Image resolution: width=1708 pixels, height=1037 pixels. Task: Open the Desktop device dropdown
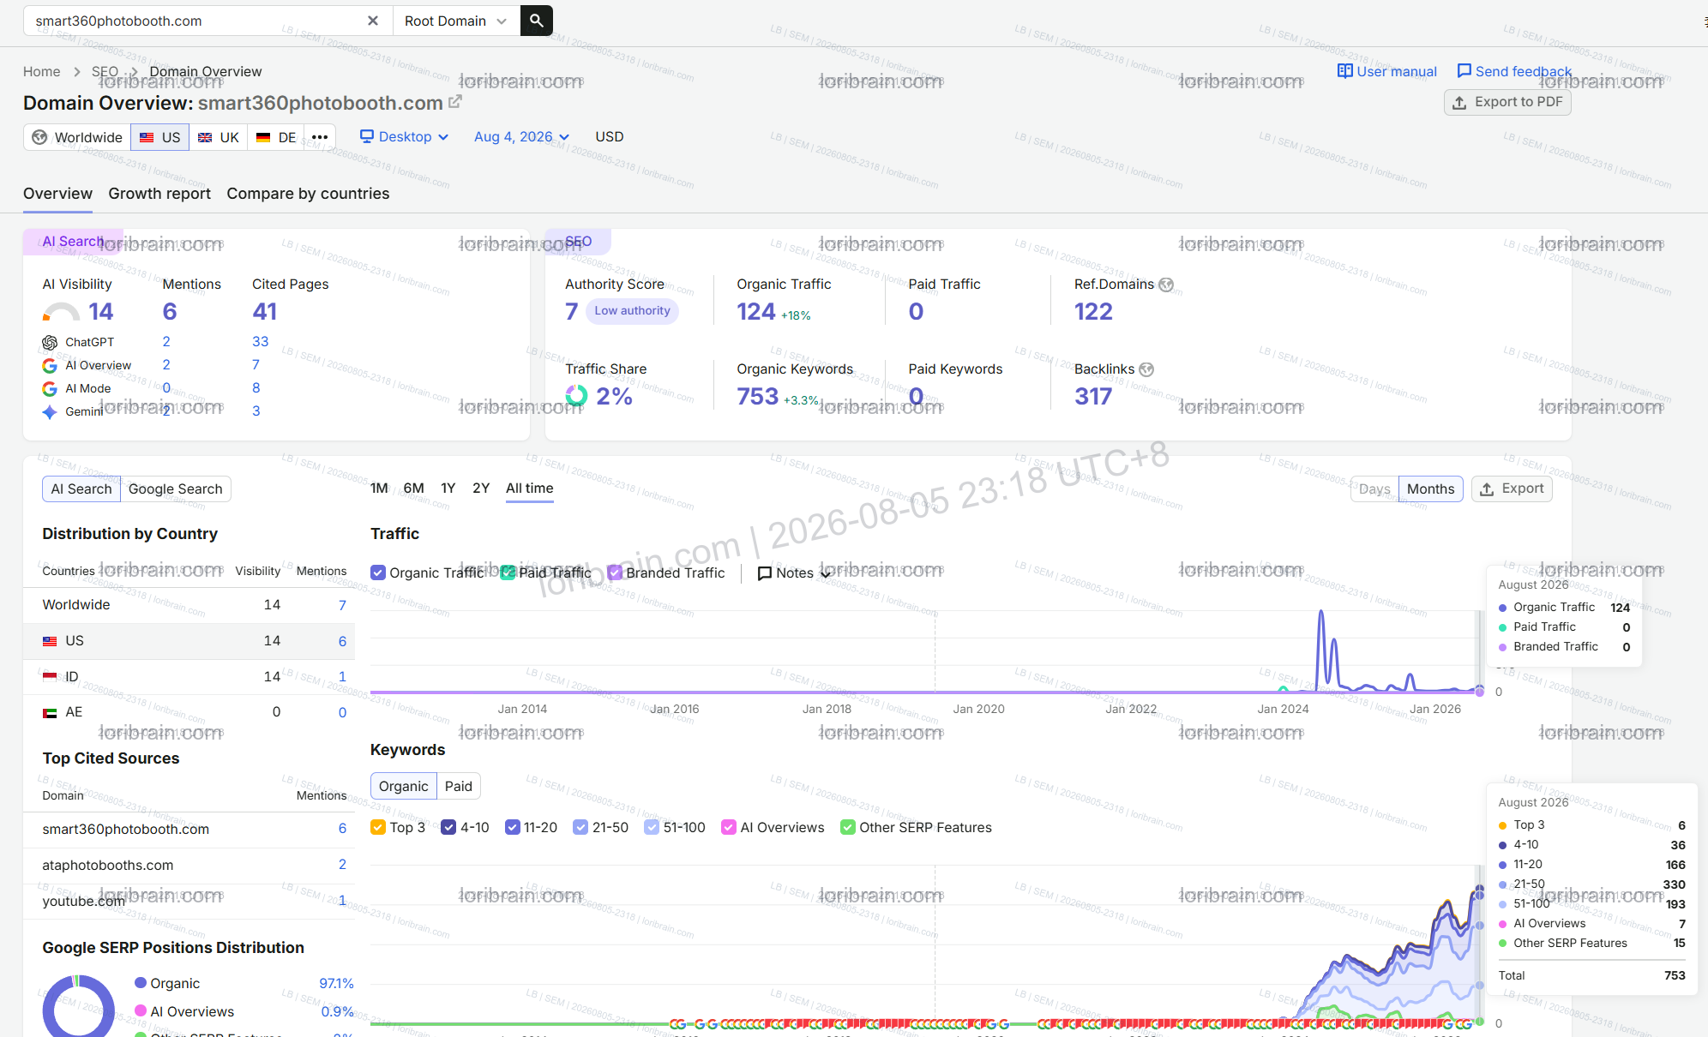point(404,137)
